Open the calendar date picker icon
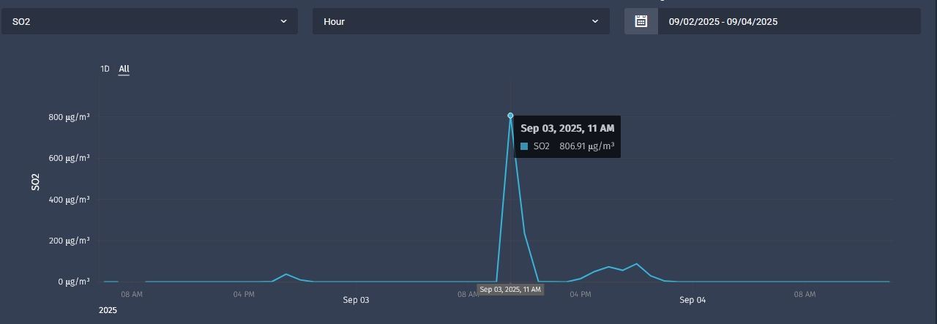 [641, 21]
